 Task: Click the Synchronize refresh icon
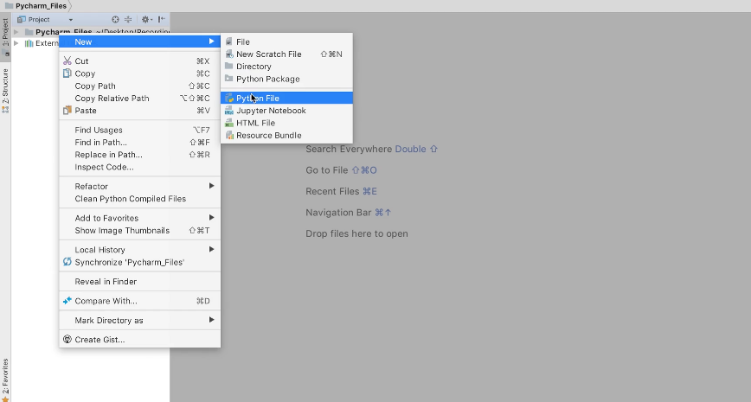(67, 262)
